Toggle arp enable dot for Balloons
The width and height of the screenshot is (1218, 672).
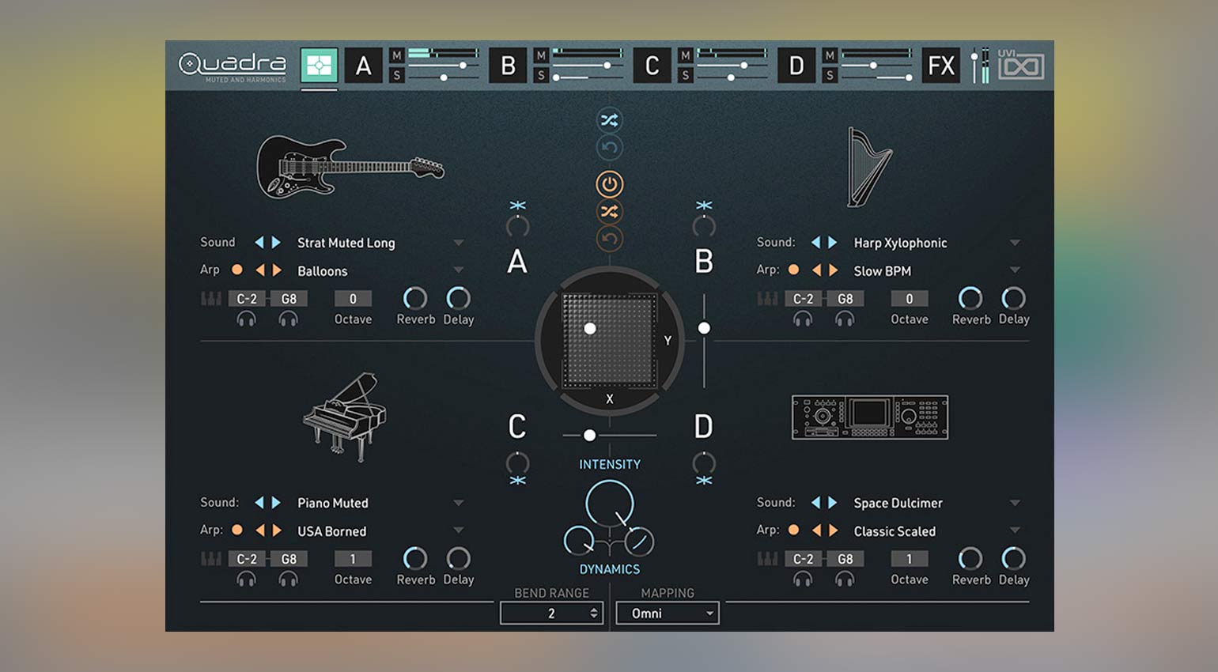(x=236, y=270)
